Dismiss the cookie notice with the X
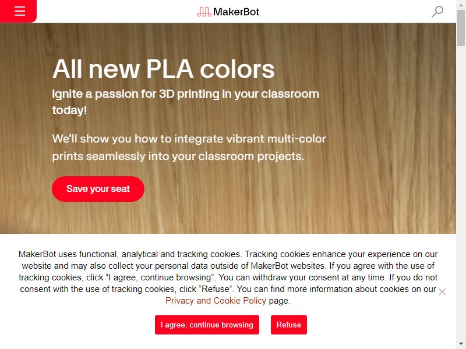 click(x=442, y=292)
